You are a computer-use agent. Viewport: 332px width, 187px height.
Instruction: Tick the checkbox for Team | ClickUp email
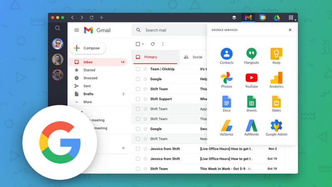point(138,69)
